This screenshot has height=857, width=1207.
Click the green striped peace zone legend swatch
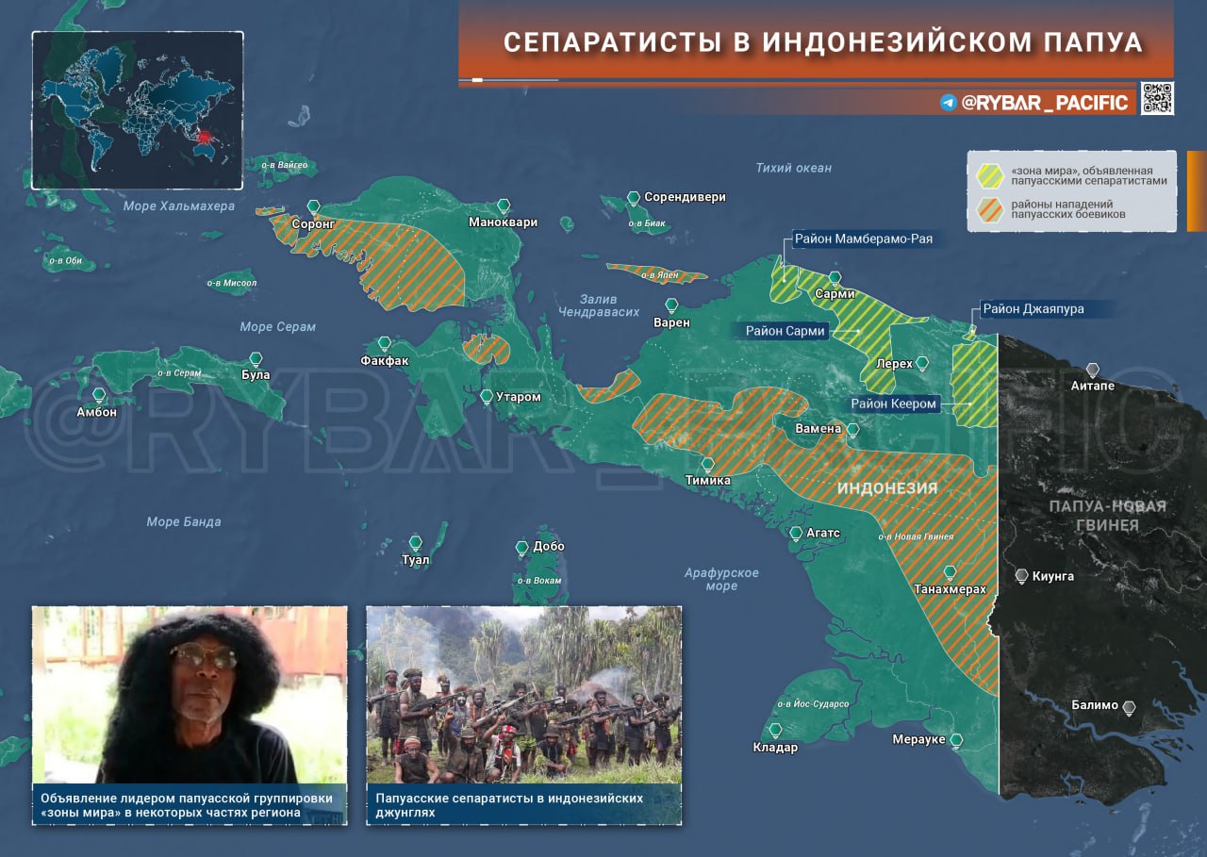(990, 174)
